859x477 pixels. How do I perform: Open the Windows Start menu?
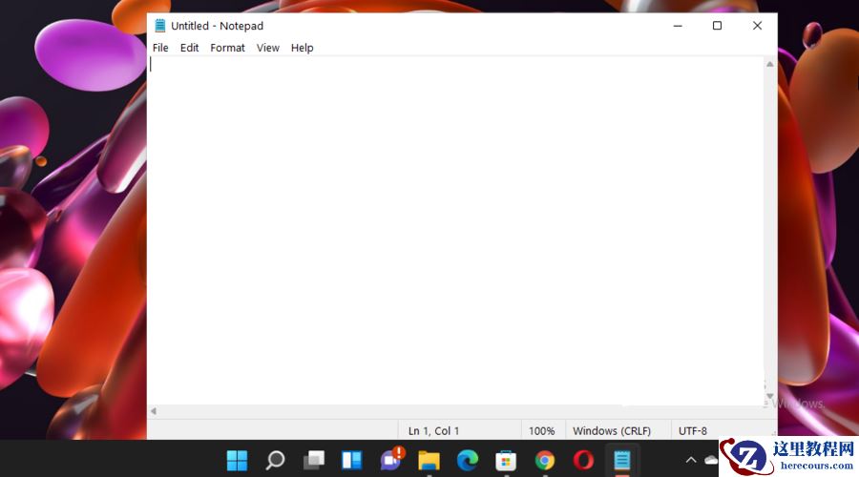click(237, 460)
